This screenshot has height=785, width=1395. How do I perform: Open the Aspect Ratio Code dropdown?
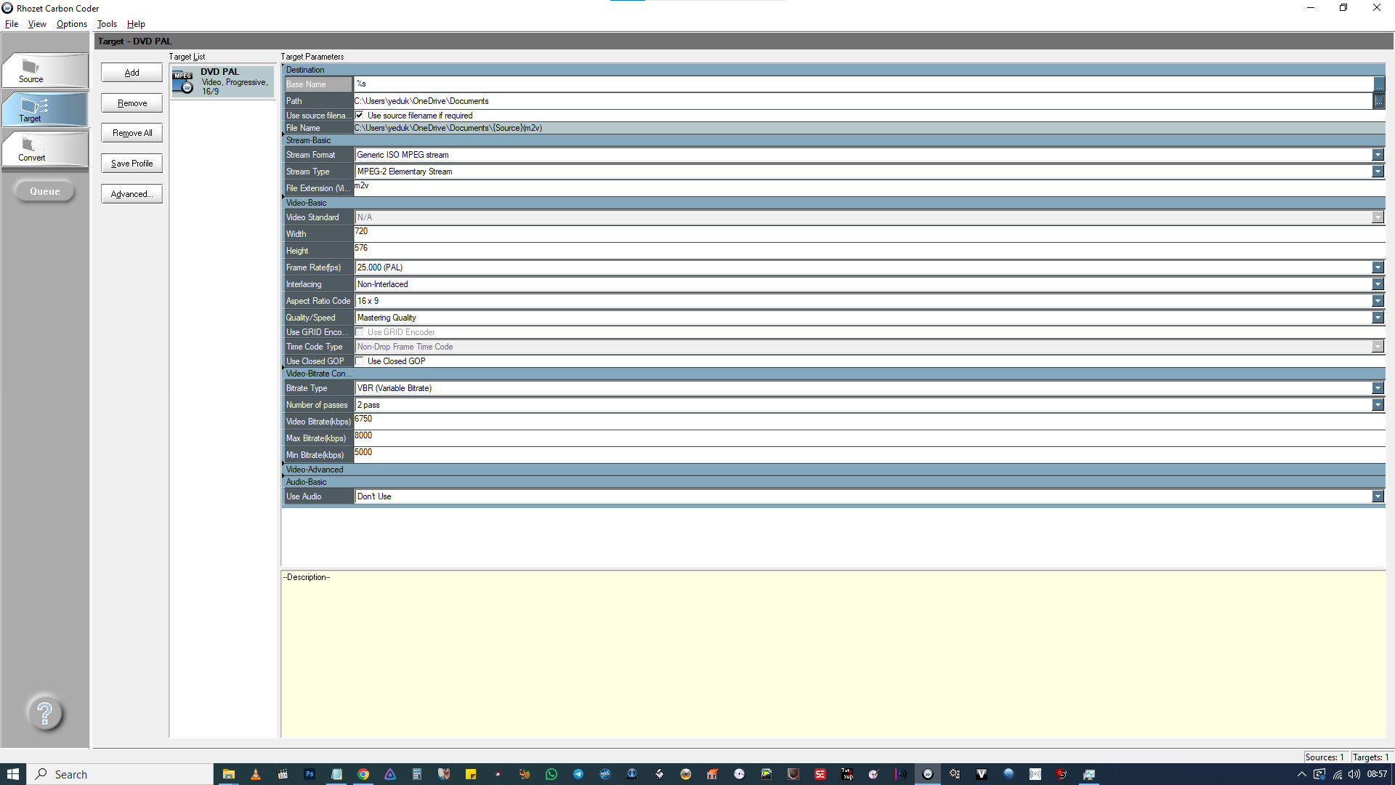tap(1378, 301)
